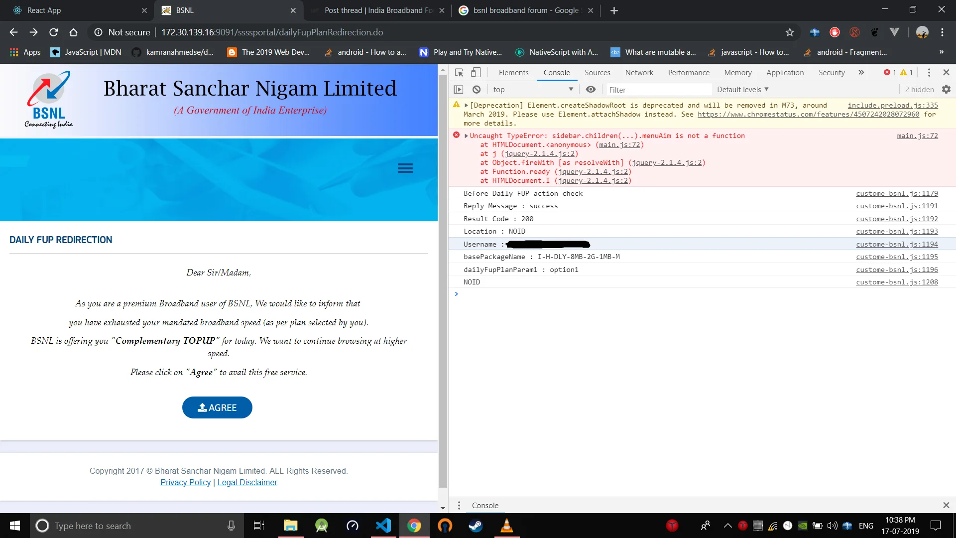956x538 pixels.
Task: Reload the page
Action: pyautogui.click(x=54, y=32)
